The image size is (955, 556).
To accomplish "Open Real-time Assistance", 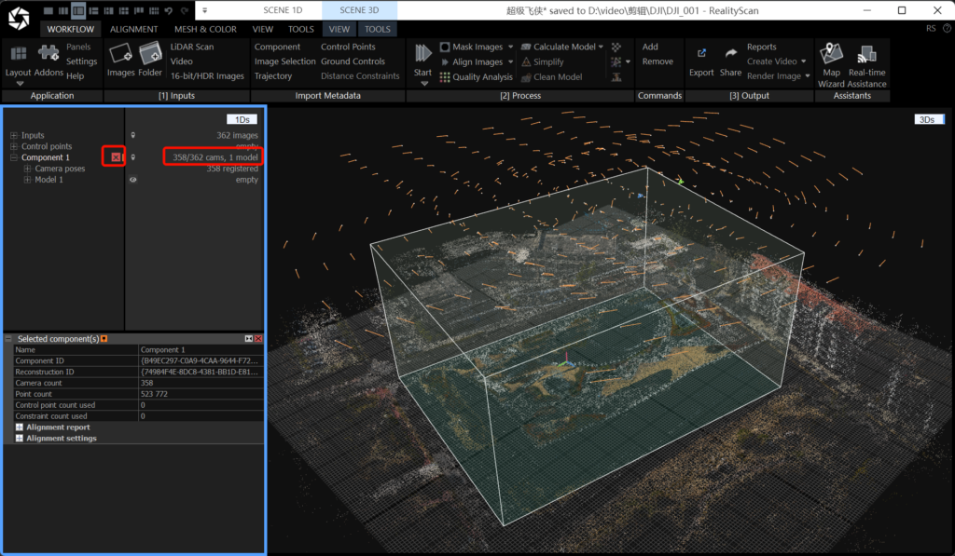I will coord(867,54).
